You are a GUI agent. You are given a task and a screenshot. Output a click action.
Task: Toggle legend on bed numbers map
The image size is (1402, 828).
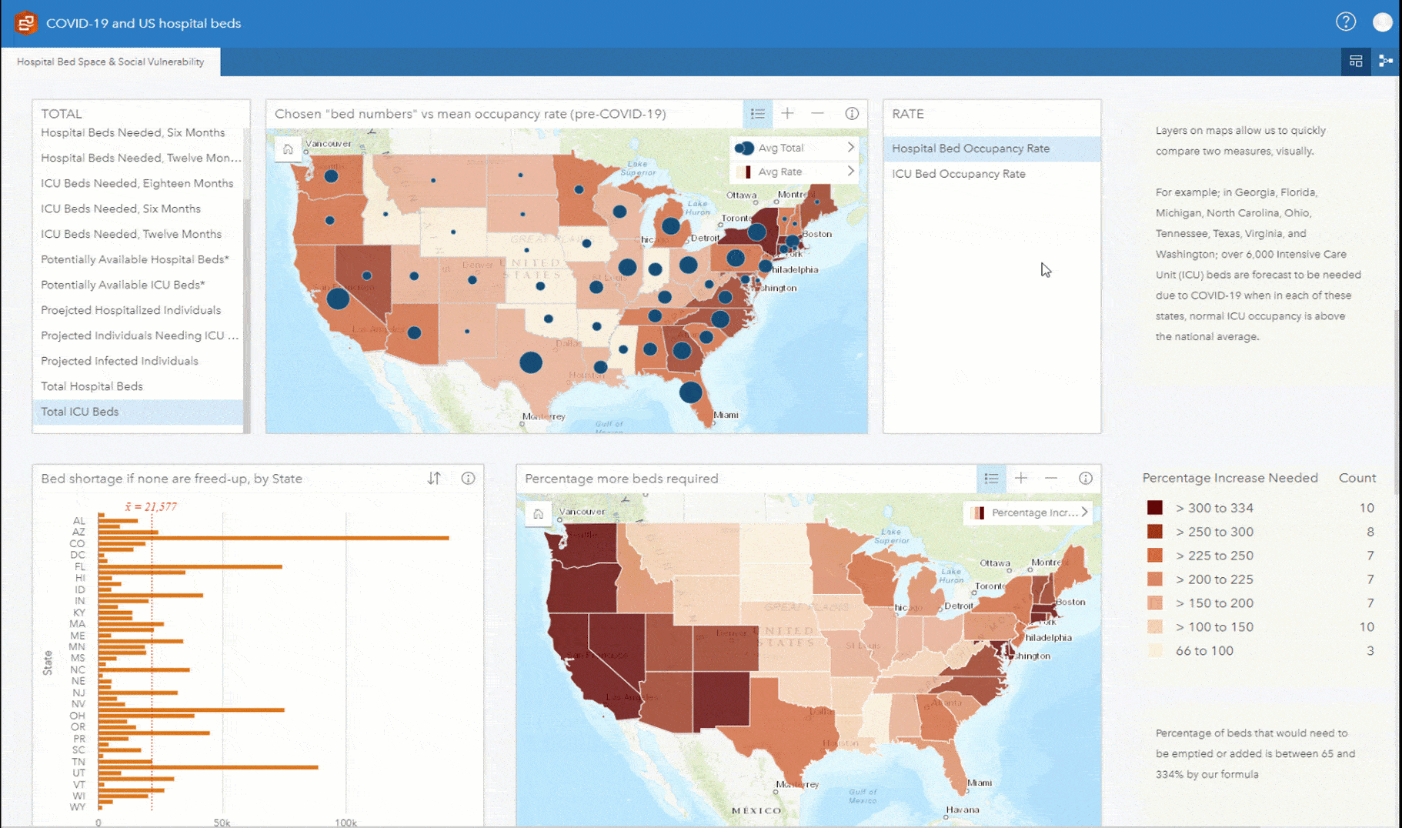[758, 114]
